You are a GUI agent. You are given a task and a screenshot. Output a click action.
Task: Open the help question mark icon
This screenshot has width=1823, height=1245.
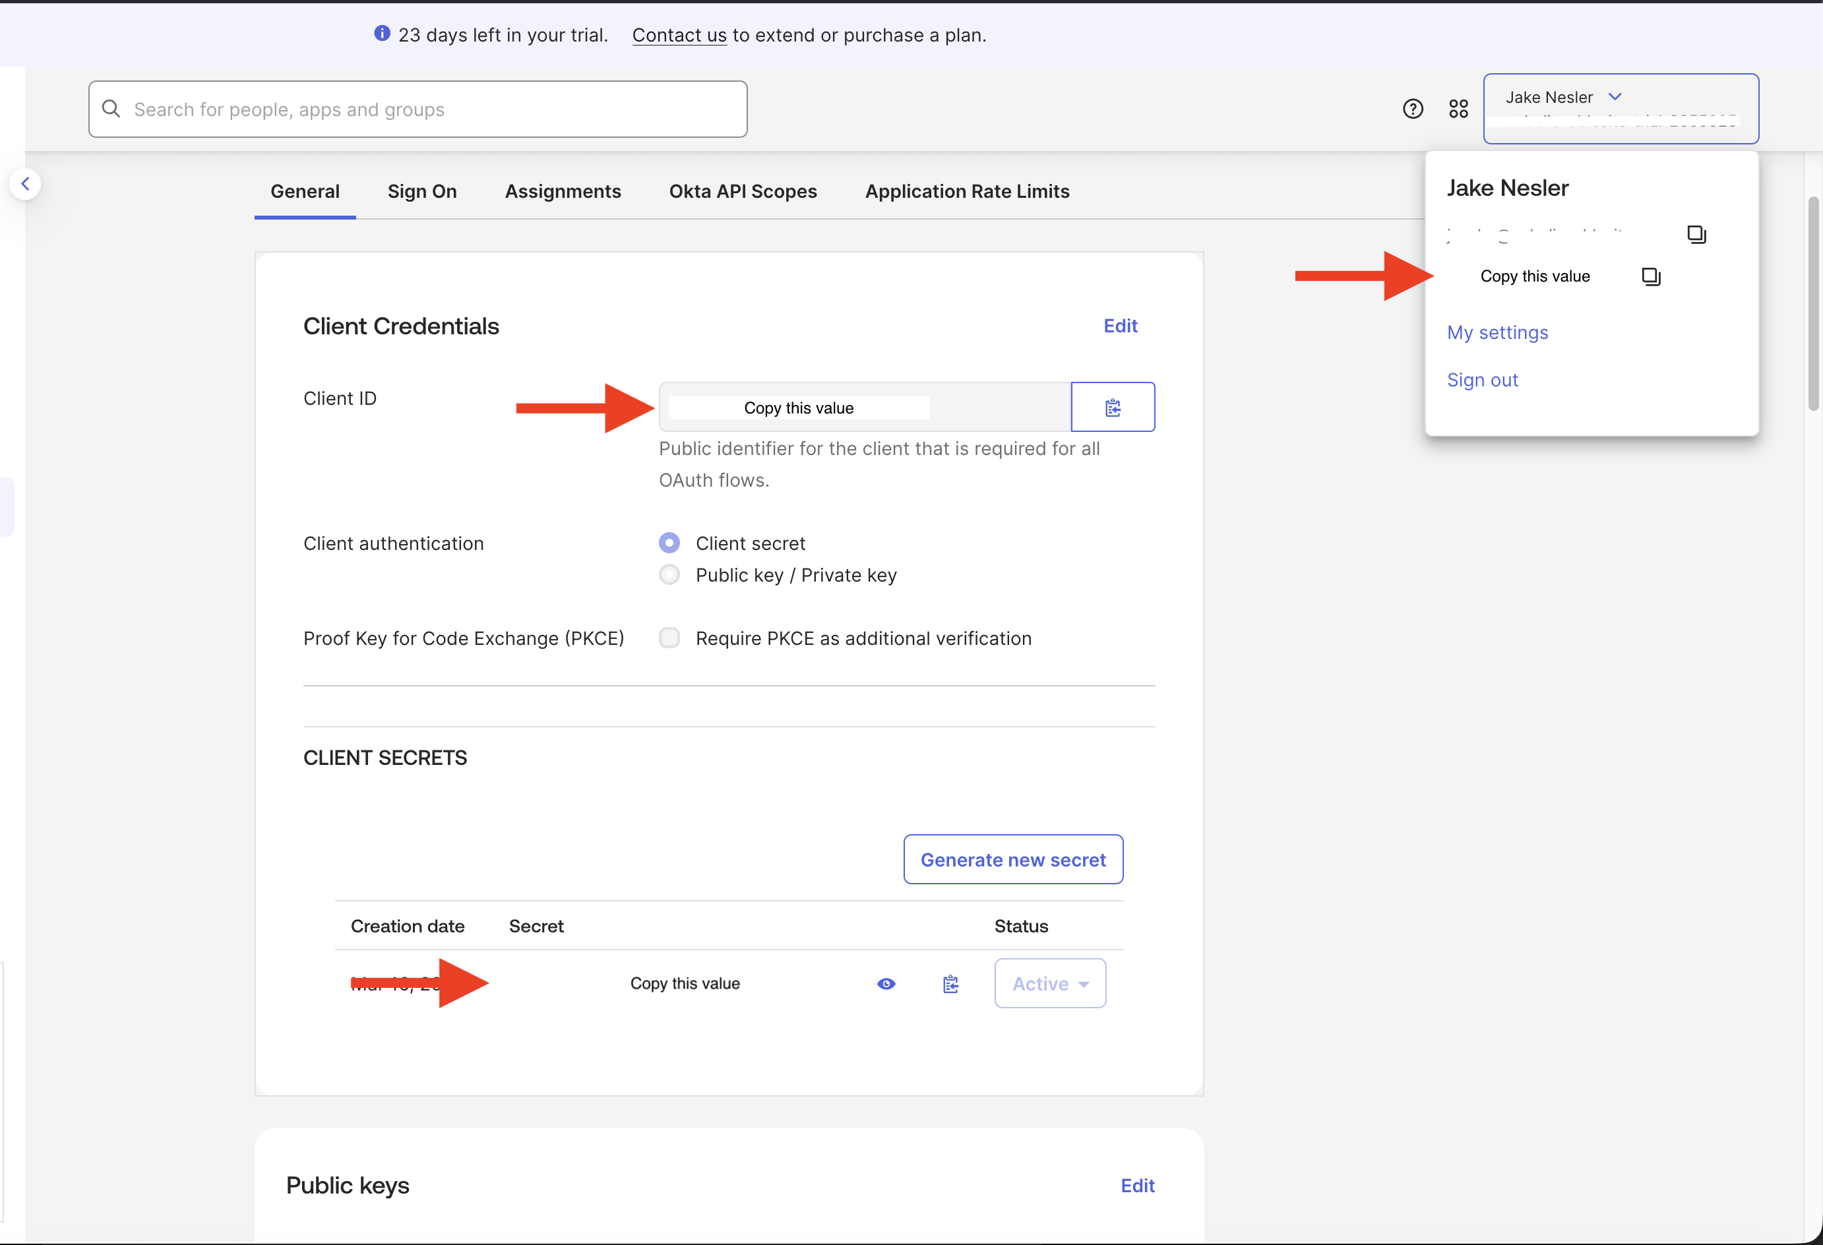coord(1413,108)
